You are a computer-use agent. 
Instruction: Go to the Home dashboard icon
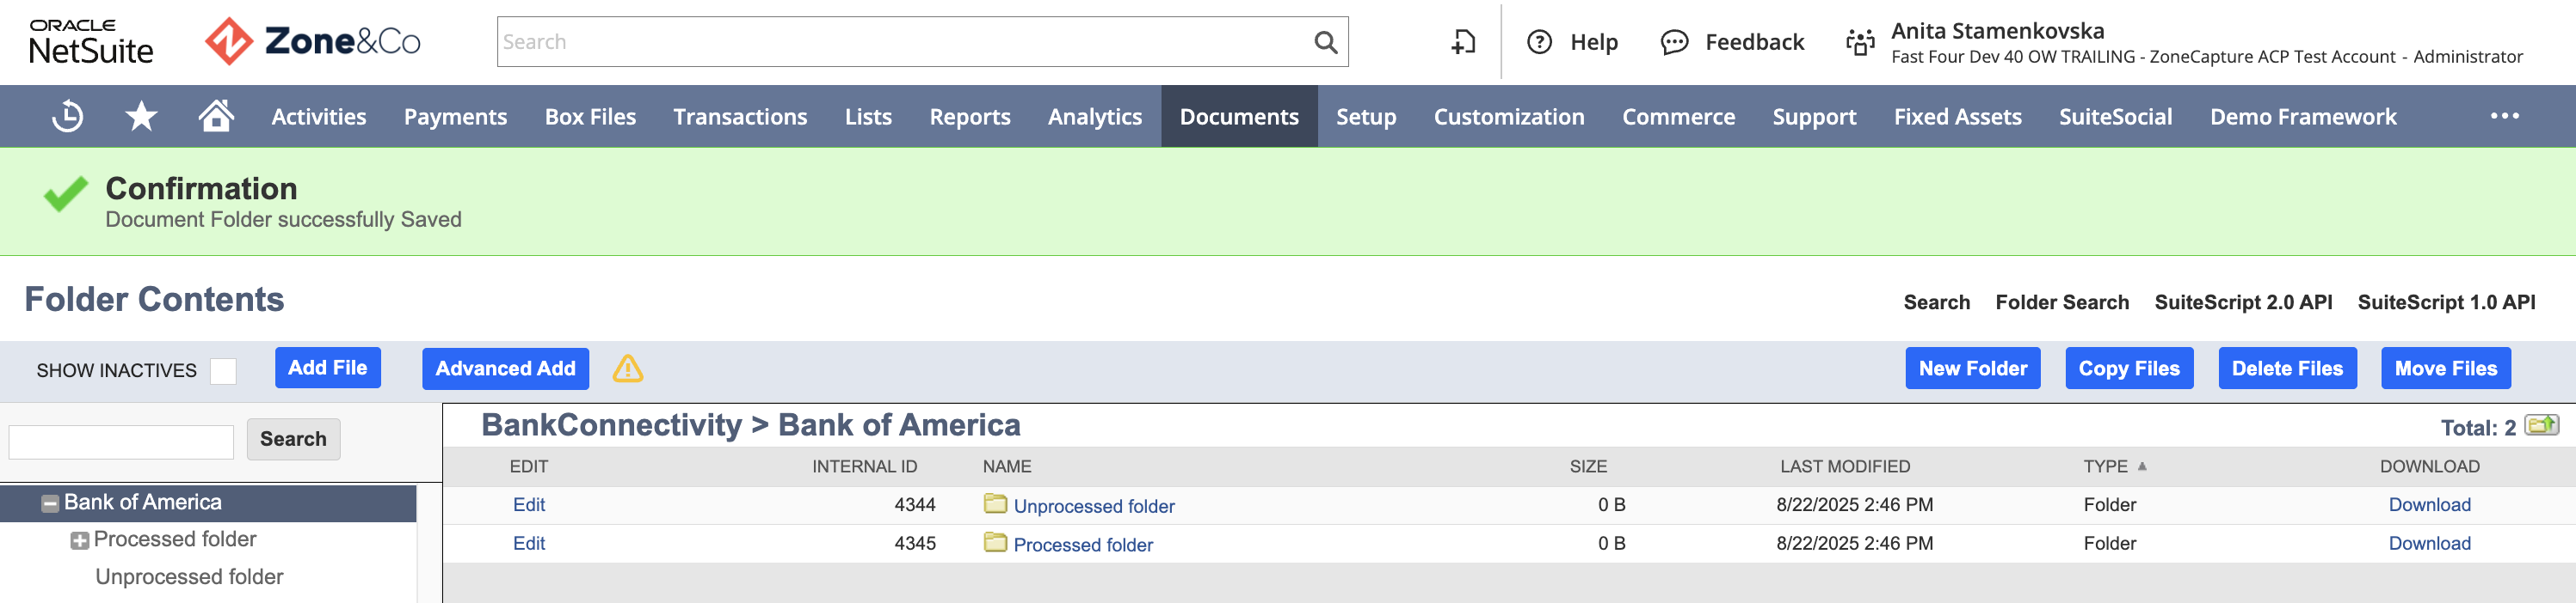coord(216,116)
